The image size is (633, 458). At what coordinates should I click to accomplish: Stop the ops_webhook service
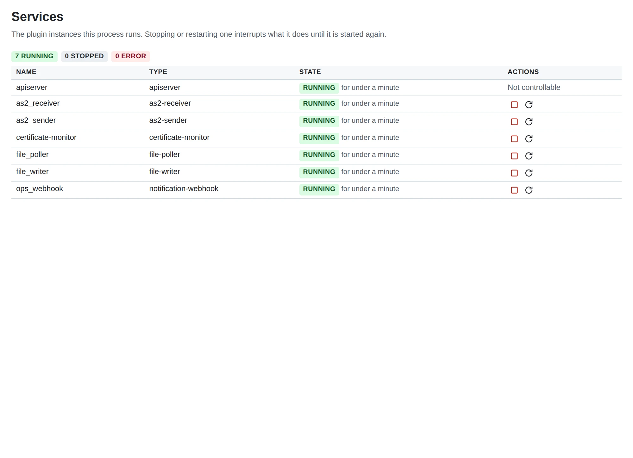tap(514, 190)
